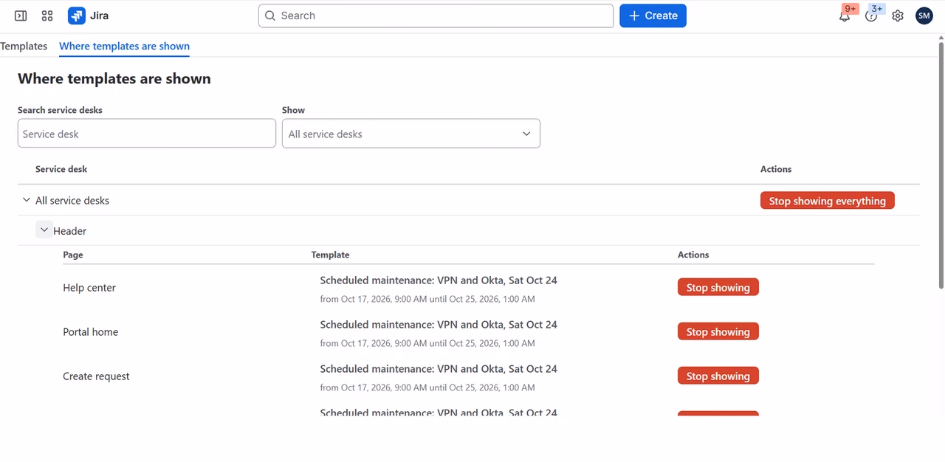Click the search magnifier icon
The height and width of the screenshot is (462, 945).
[x=270, y=15]
